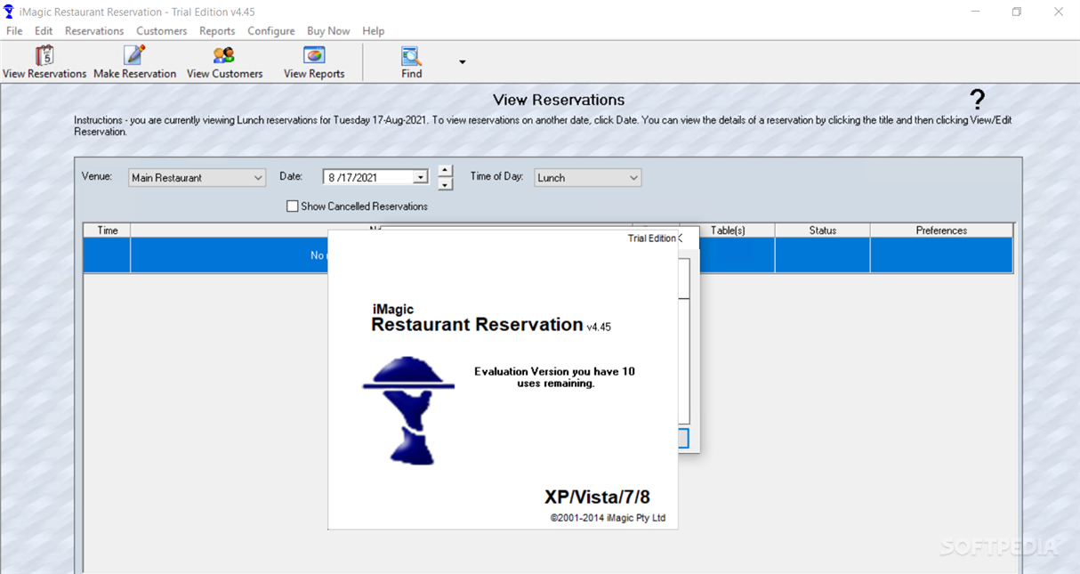Open the Configure menu

point(270,30)
